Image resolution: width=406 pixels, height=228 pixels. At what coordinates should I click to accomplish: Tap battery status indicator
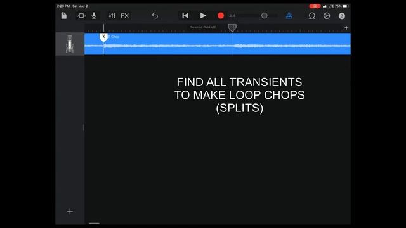pyautogui.click(x=345, y=6)
